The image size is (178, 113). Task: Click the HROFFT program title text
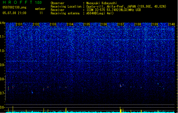[18, 2]
